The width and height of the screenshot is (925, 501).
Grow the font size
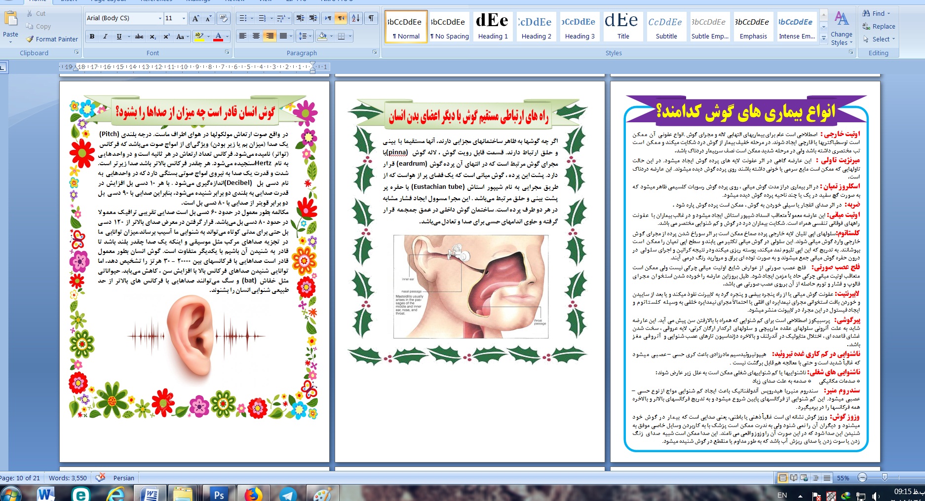click(196, 18)
